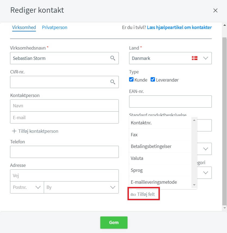Open Læs hjælpeartikel om kontakter link
Viewport: 227px width, 233px height.
click(x=179, y=27)
